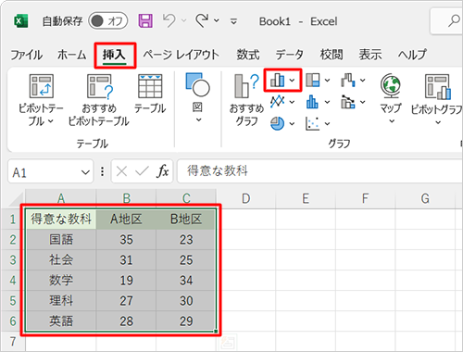Open the Insert Function fx dialog
463x352 pixels.
click(163, 171)
